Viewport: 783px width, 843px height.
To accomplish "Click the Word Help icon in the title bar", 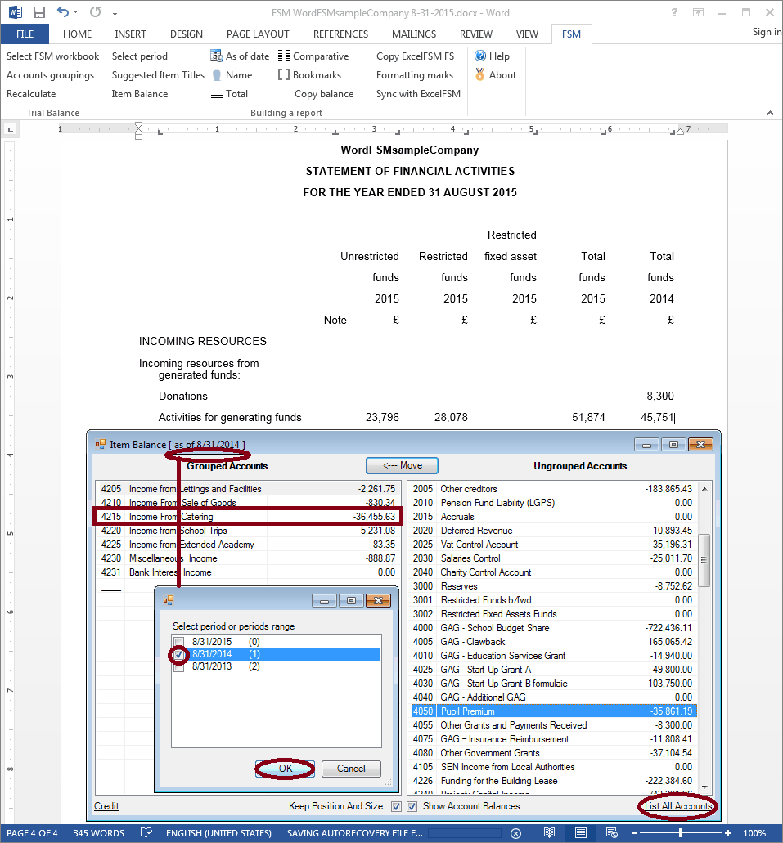I will click(x=674, y=12).
